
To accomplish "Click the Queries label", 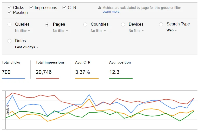I will (22, 24).
